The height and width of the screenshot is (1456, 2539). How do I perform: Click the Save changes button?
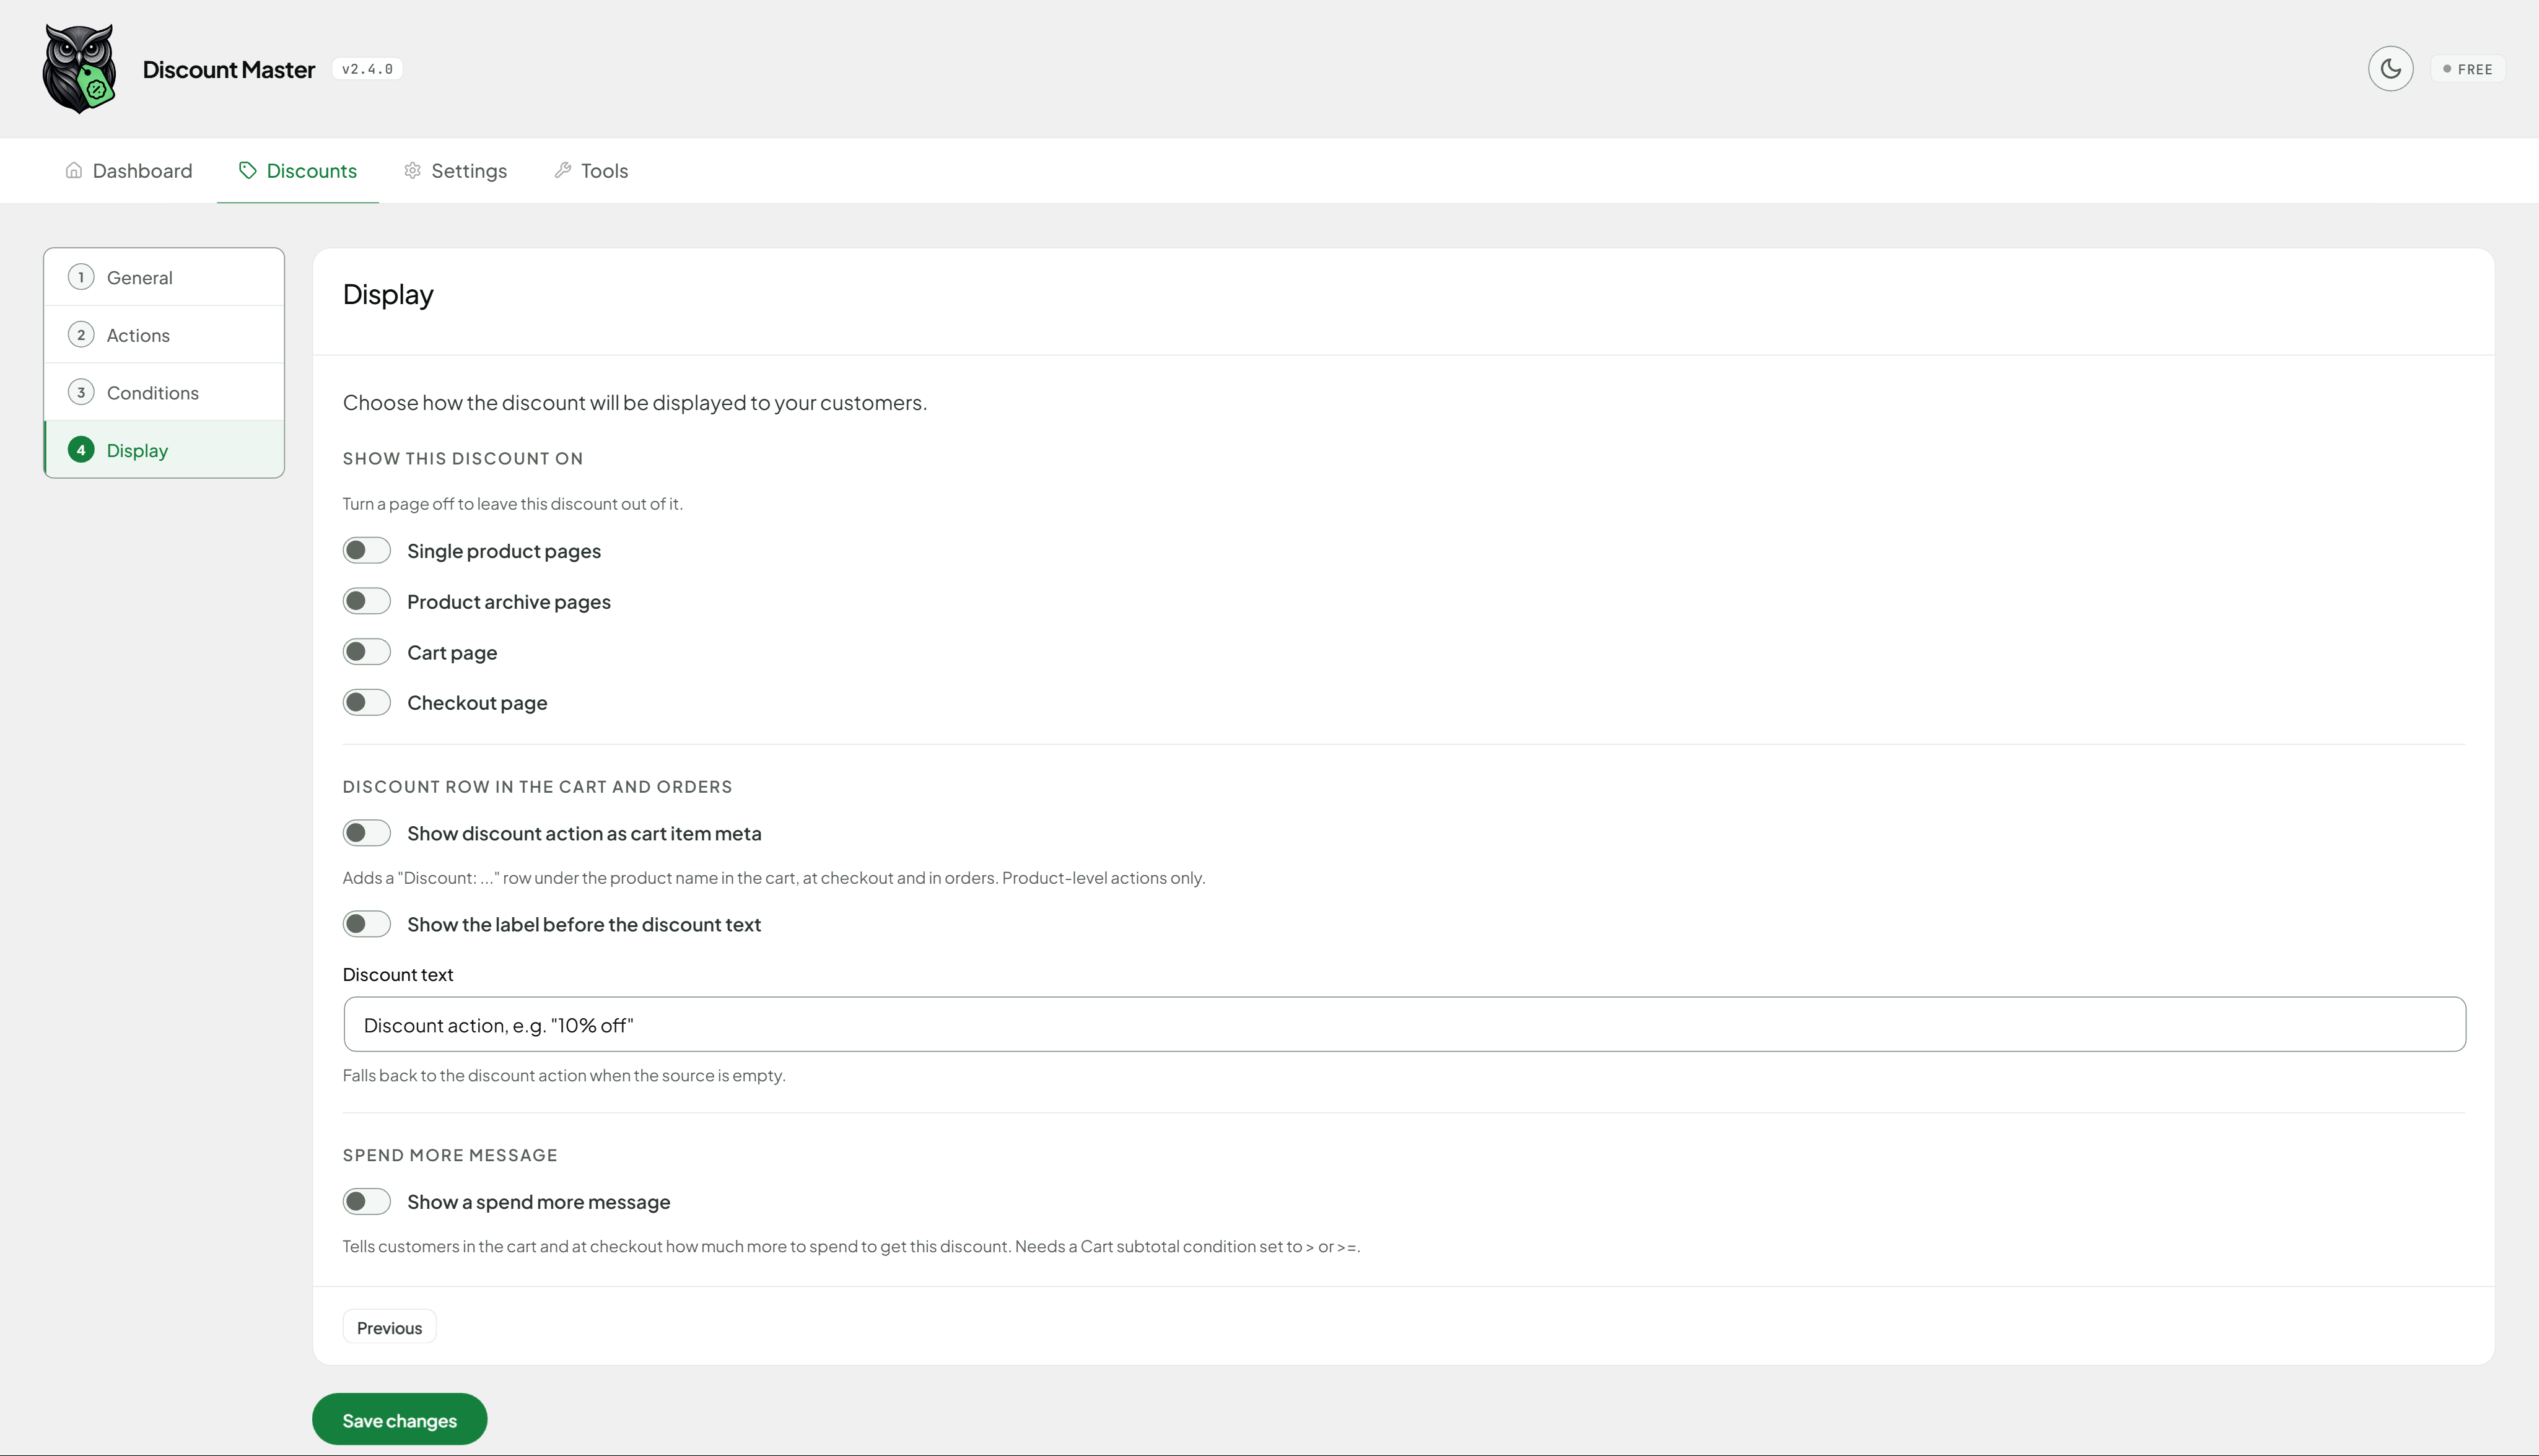click(x=400, y=1419)
